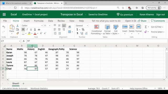The height and width of the screenshot is (94, 168).
Task: Apply Comma Style
Action: pyautogui.click(x=77, y=33)
